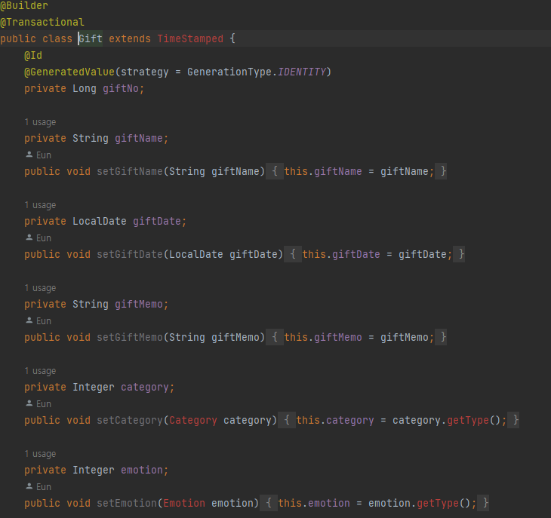Open the 1 usage hint above emotion
Image resolution: width=551 pixels, height=518 pixels.
(x=40, y=454)
